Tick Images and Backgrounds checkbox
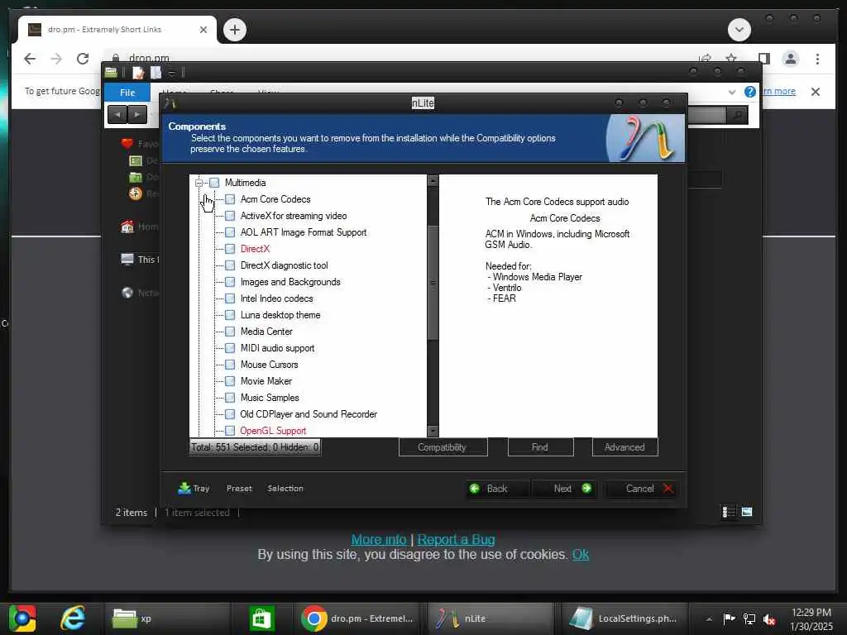 (230, 282)
